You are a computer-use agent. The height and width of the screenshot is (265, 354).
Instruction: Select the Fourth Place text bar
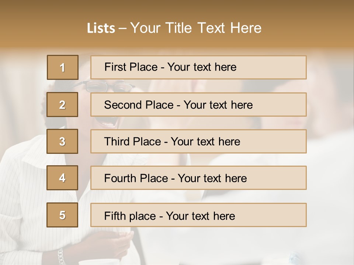198,178
